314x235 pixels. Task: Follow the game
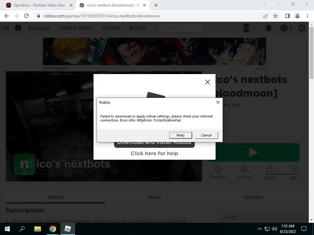pyautogui.click(x=244, y=170)
